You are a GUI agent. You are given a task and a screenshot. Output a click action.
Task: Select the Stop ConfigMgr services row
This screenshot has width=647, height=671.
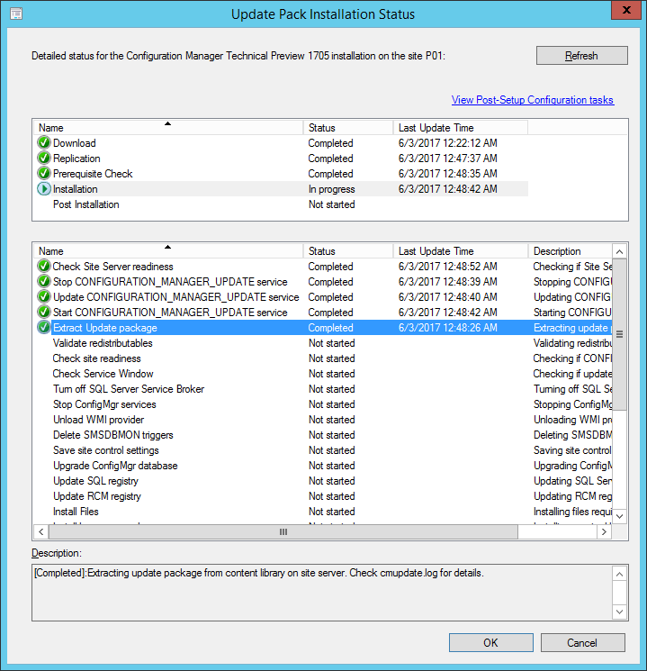[x=323, y=404]
